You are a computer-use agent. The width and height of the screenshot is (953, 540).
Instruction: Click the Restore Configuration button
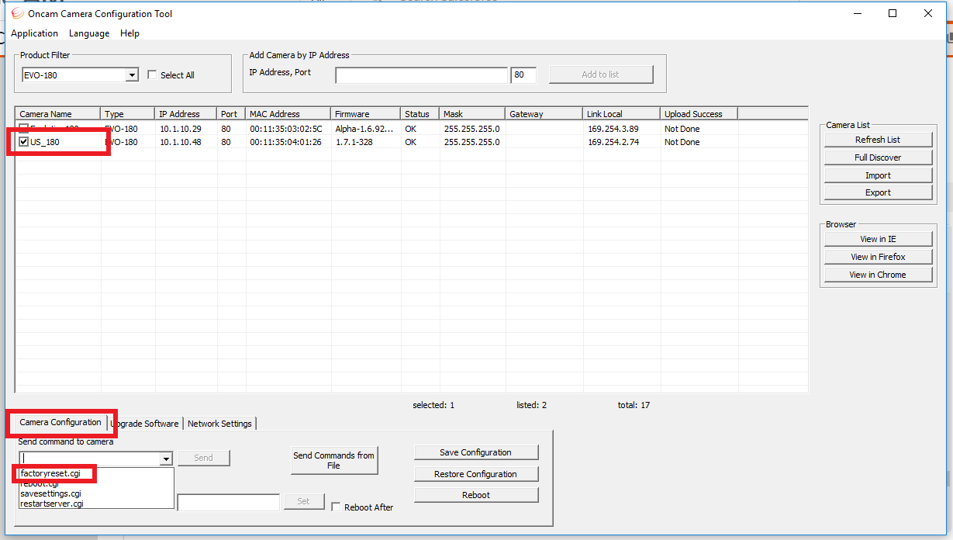point(476,474)
